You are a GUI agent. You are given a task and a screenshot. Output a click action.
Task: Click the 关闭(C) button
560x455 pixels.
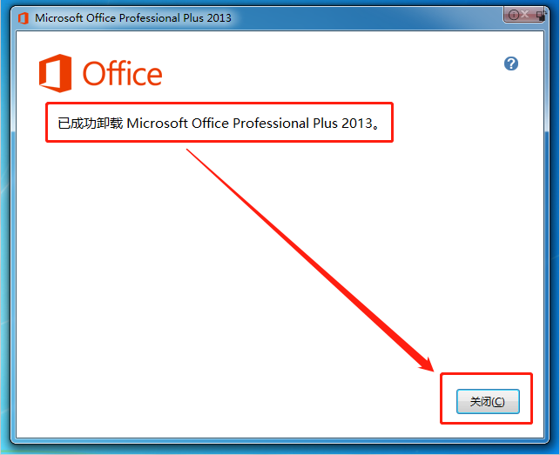click(x=488, y=401)
